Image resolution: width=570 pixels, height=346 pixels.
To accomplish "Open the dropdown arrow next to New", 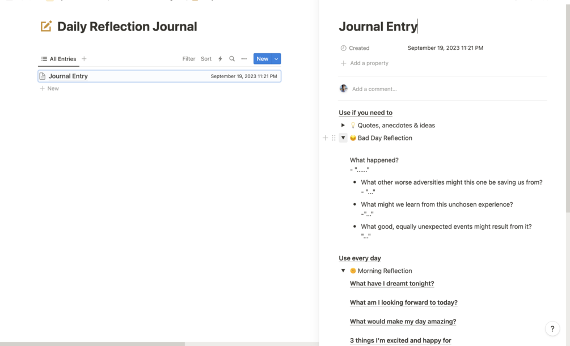I will [x=276, y=59].
